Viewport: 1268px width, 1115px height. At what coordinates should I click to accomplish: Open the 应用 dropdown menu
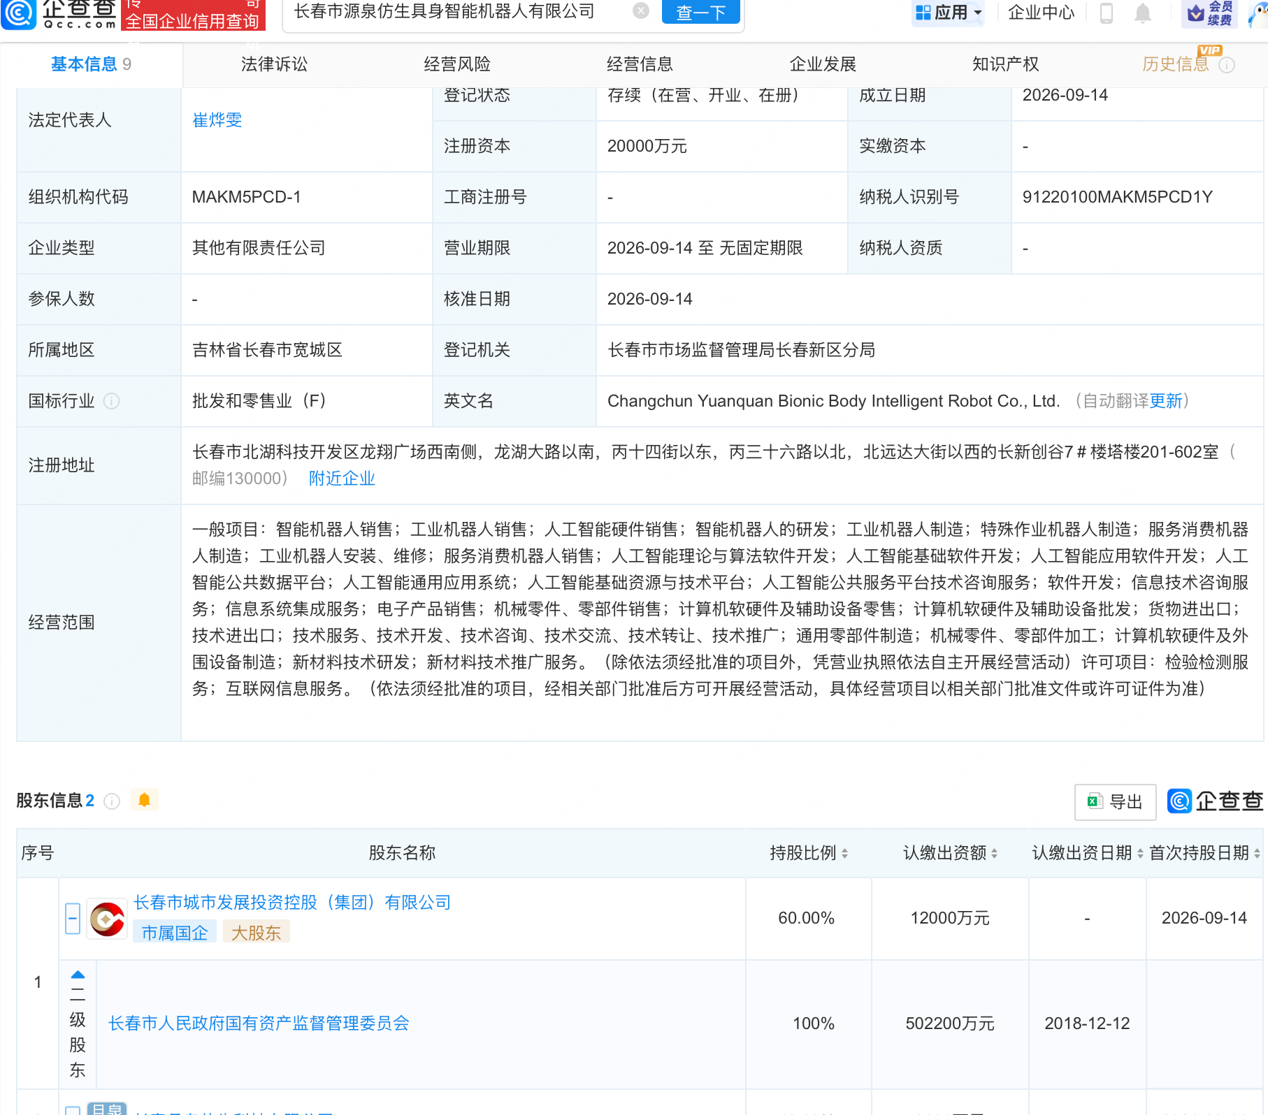pos(949,13)
